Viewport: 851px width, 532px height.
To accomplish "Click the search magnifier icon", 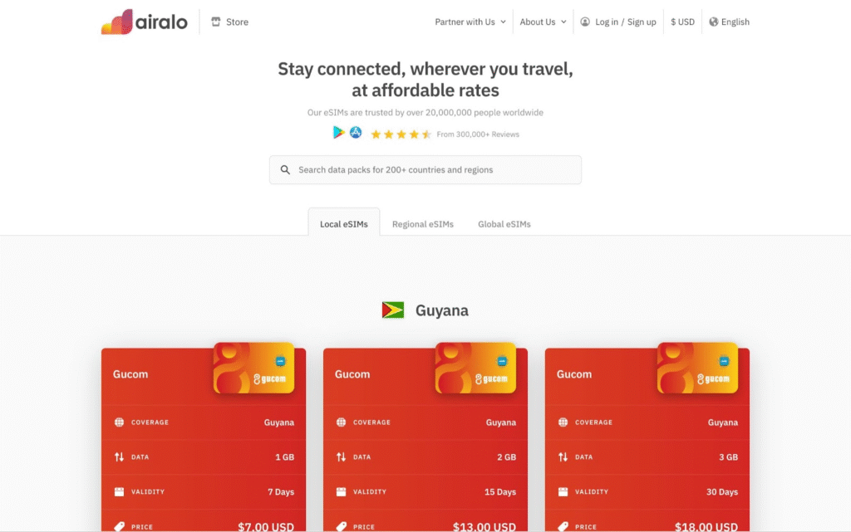I will [x=285, y=169].
